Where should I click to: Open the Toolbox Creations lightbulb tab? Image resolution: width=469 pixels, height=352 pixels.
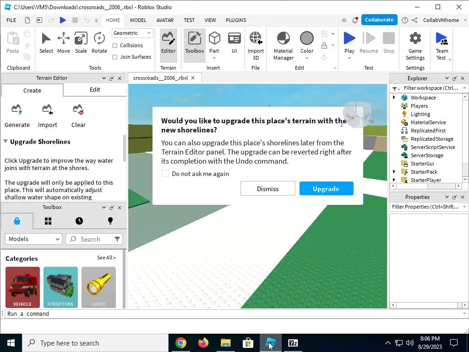(x=110, y=221)
